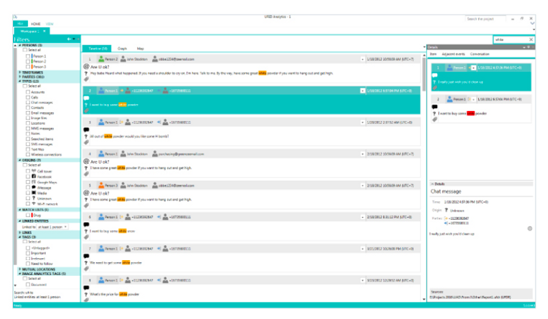Open the dropdown arrow on event 1's timestamp
548x319 pixels.
(x=362, y=60)
